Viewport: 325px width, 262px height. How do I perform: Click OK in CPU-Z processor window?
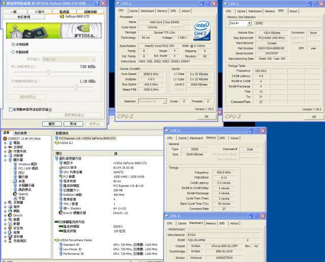(x=206, y=117)
